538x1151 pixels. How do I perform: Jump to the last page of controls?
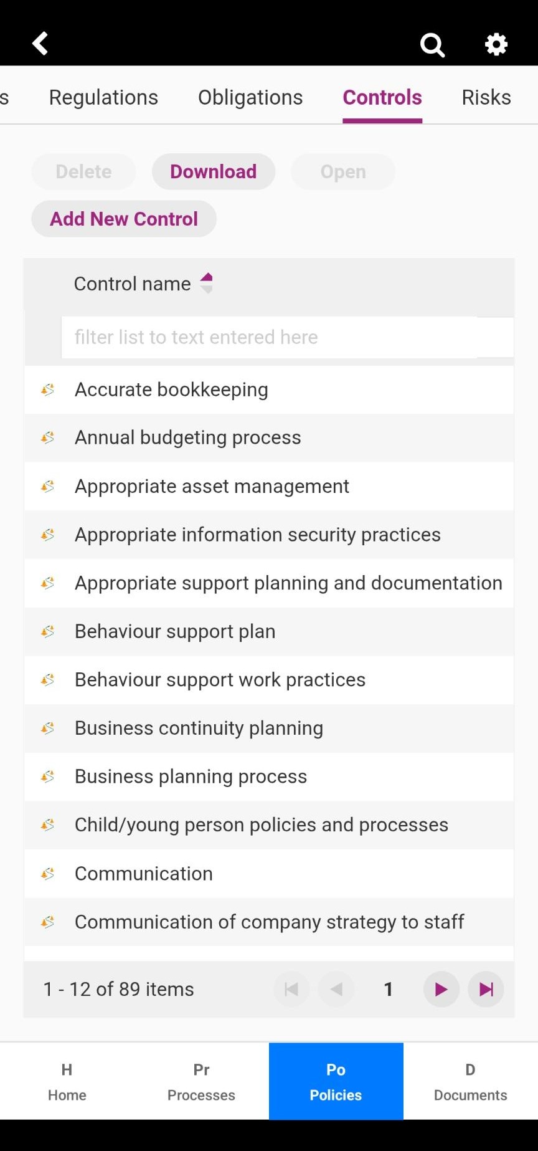(x=486, y=989)
